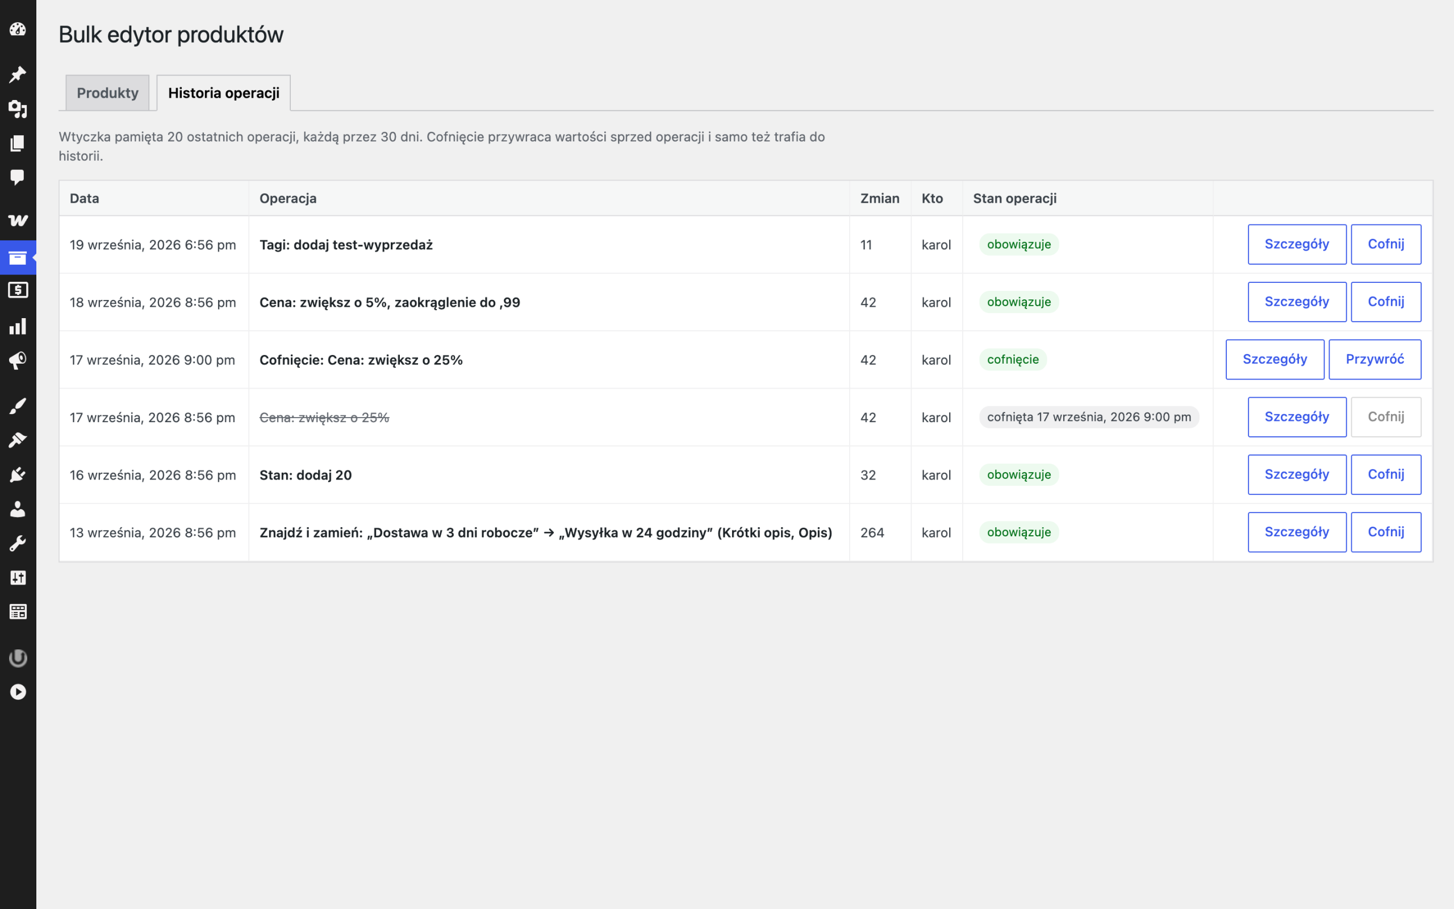Click the blurred circular sidebar icon
Screen dimensions: 1454x909
click(18, 658)
